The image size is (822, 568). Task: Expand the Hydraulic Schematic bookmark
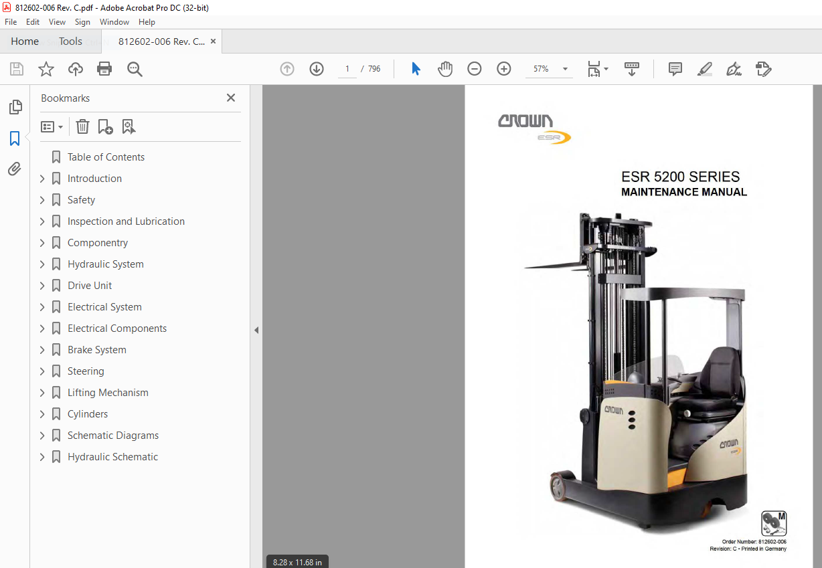pyautogui.click(x=42, y=457)
